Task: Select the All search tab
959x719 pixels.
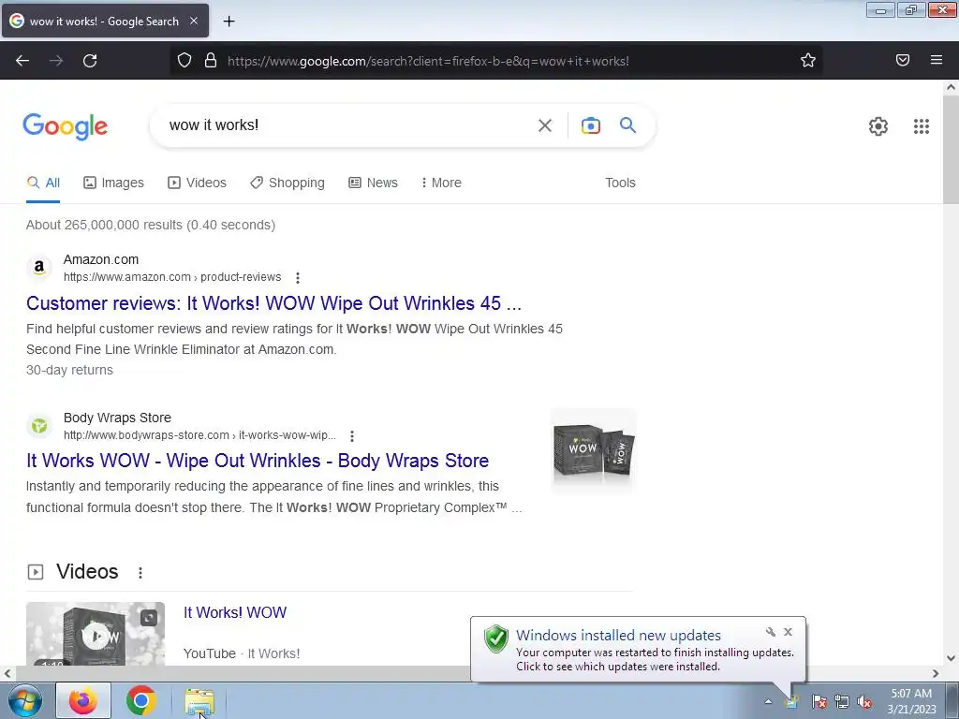Action: coord(43,183)
